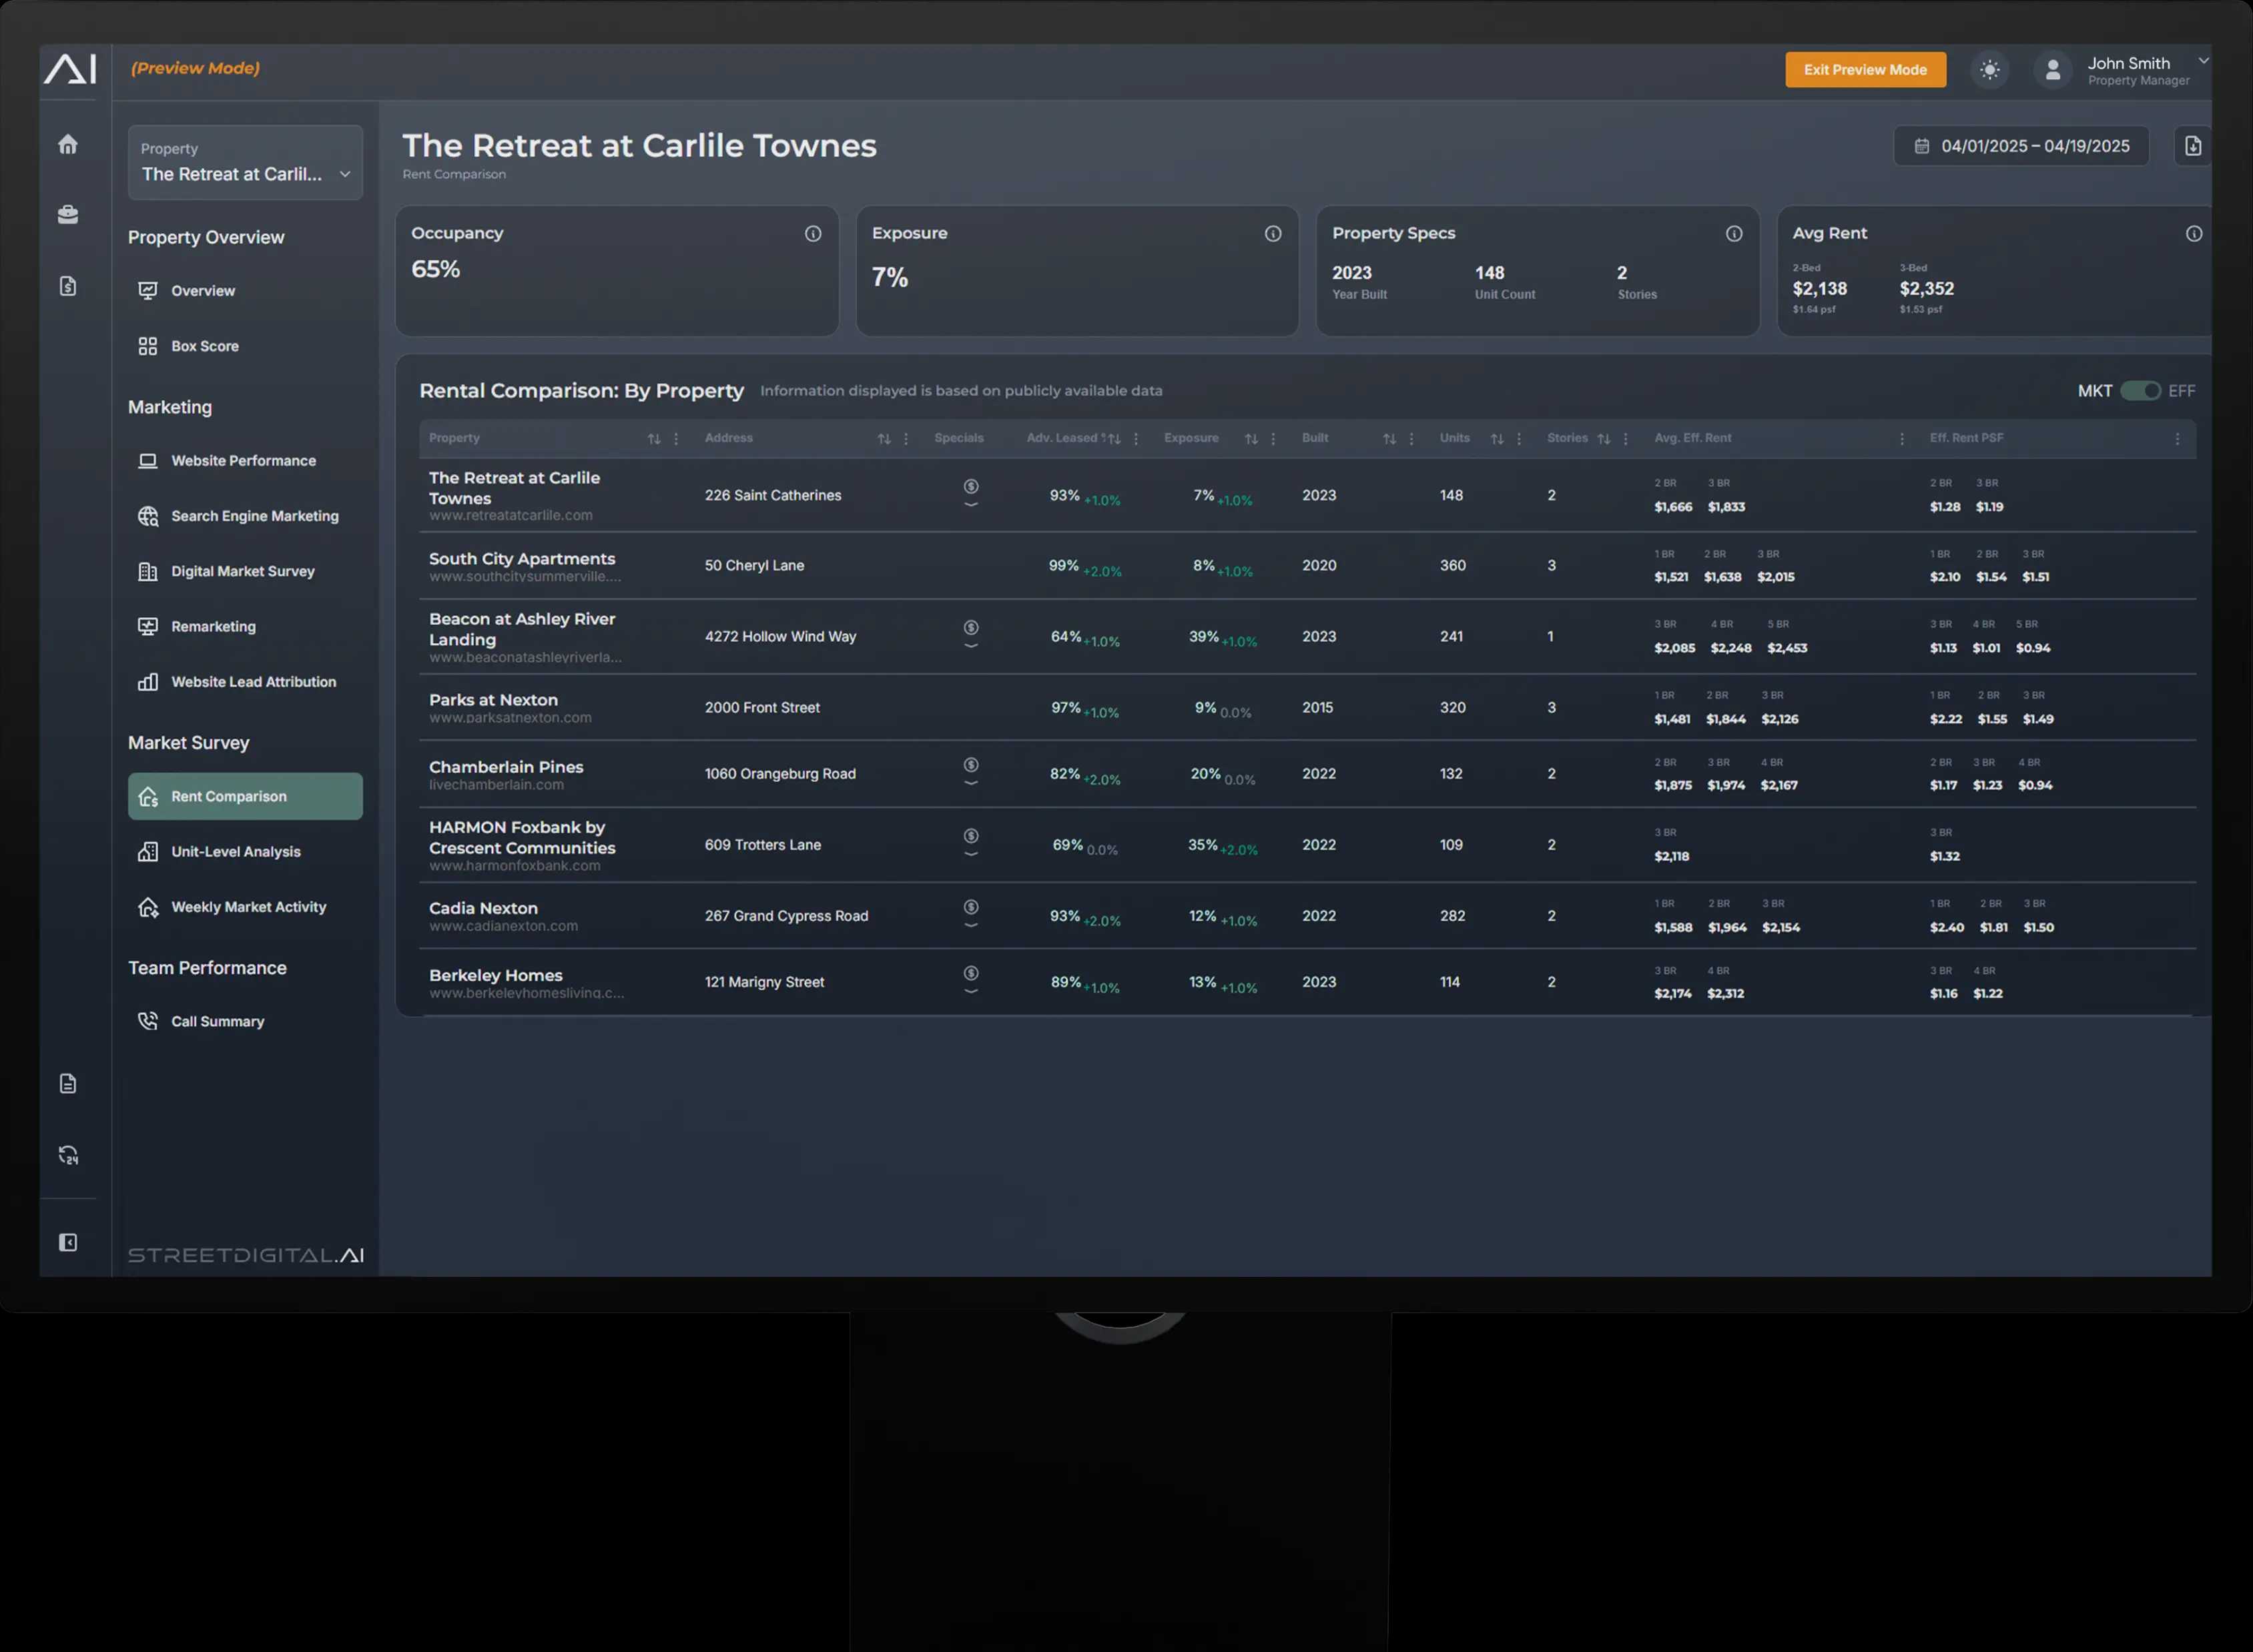Select Rent Comparison menu item
Screen dimensions: 2253x1652
point(245,796)
